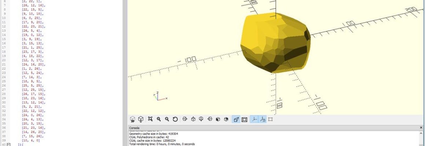Click code line 21 '[24, 16, 20],'
Viewport: 425px width, 146px height.
(33, 65)
